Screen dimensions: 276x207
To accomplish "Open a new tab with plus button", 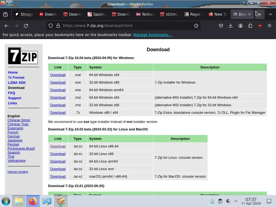I will pos(260,14).
